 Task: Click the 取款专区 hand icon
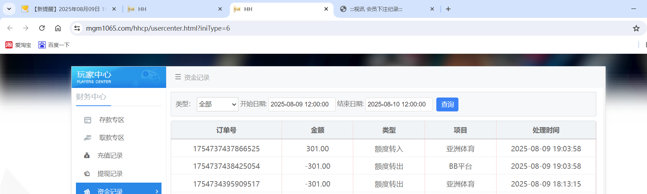[87, 138]
